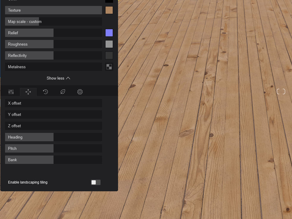
Task: Click the Roughness map gray swatch
Action: pyautogui.click(x=109, y=44)
